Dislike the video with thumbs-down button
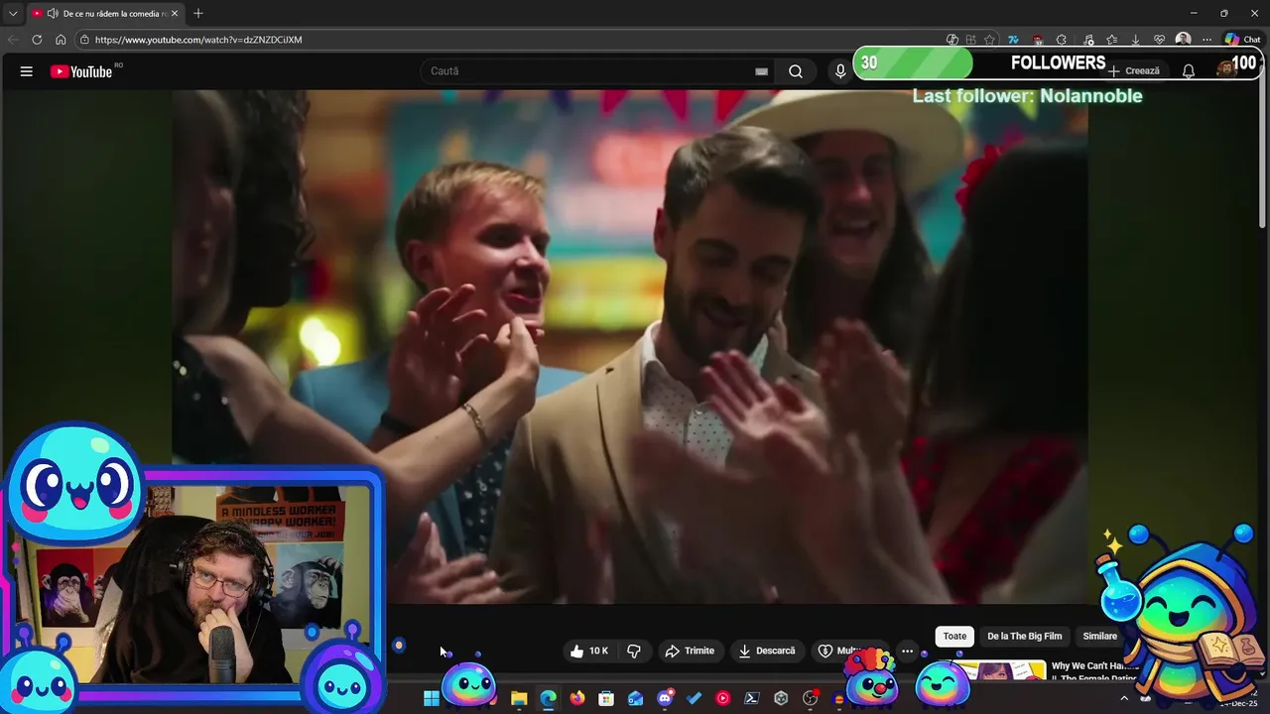The height and width of the screenshot is (714, 1270). (x=634, y=651)
